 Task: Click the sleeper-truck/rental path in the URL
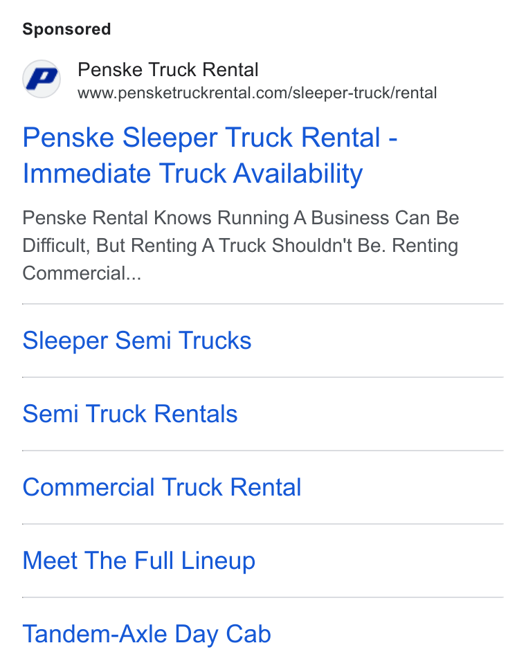click(365, 93)
